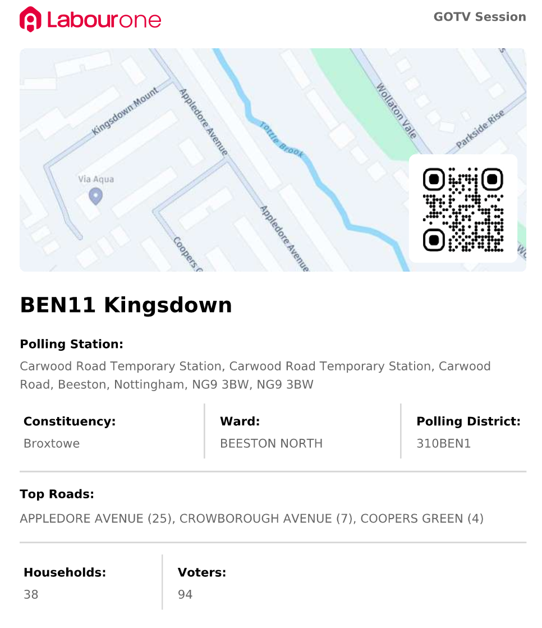
Task: Click the Labour One logo icon
Action: coord(30,19)
